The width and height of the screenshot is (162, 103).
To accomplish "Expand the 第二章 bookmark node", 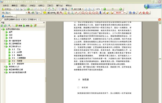I will click(5, 44).
